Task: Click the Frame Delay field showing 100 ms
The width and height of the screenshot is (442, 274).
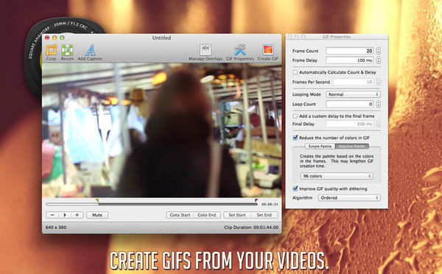Action: pyautogui.click(x=350, y=60)
